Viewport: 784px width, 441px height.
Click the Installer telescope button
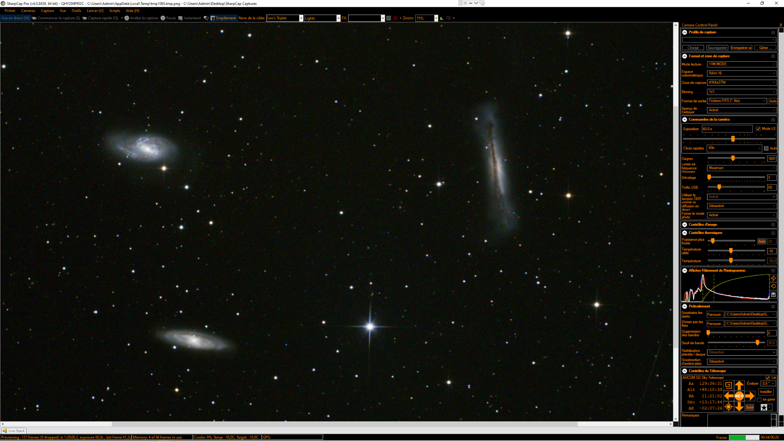tap(766, 392)
